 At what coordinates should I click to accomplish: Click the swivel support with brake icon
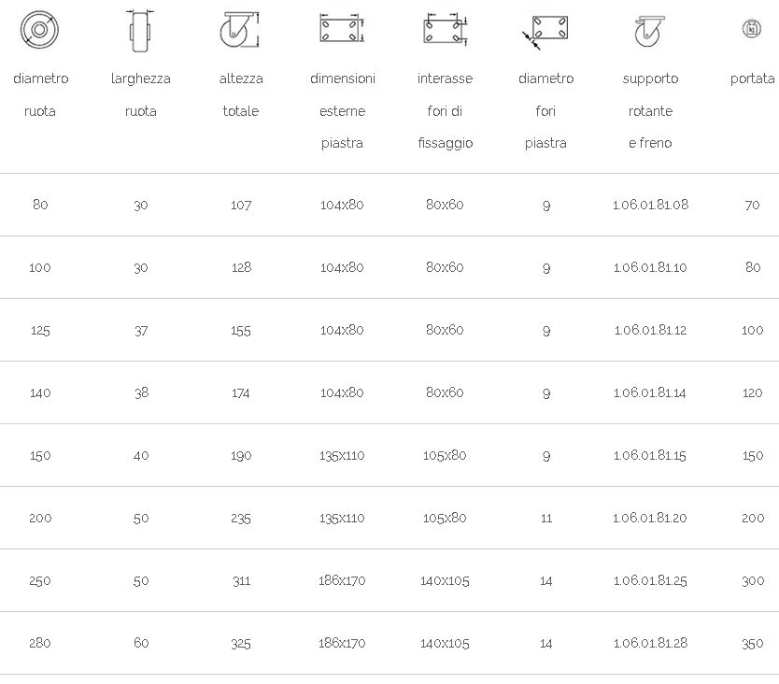click(x=649, y=32)
